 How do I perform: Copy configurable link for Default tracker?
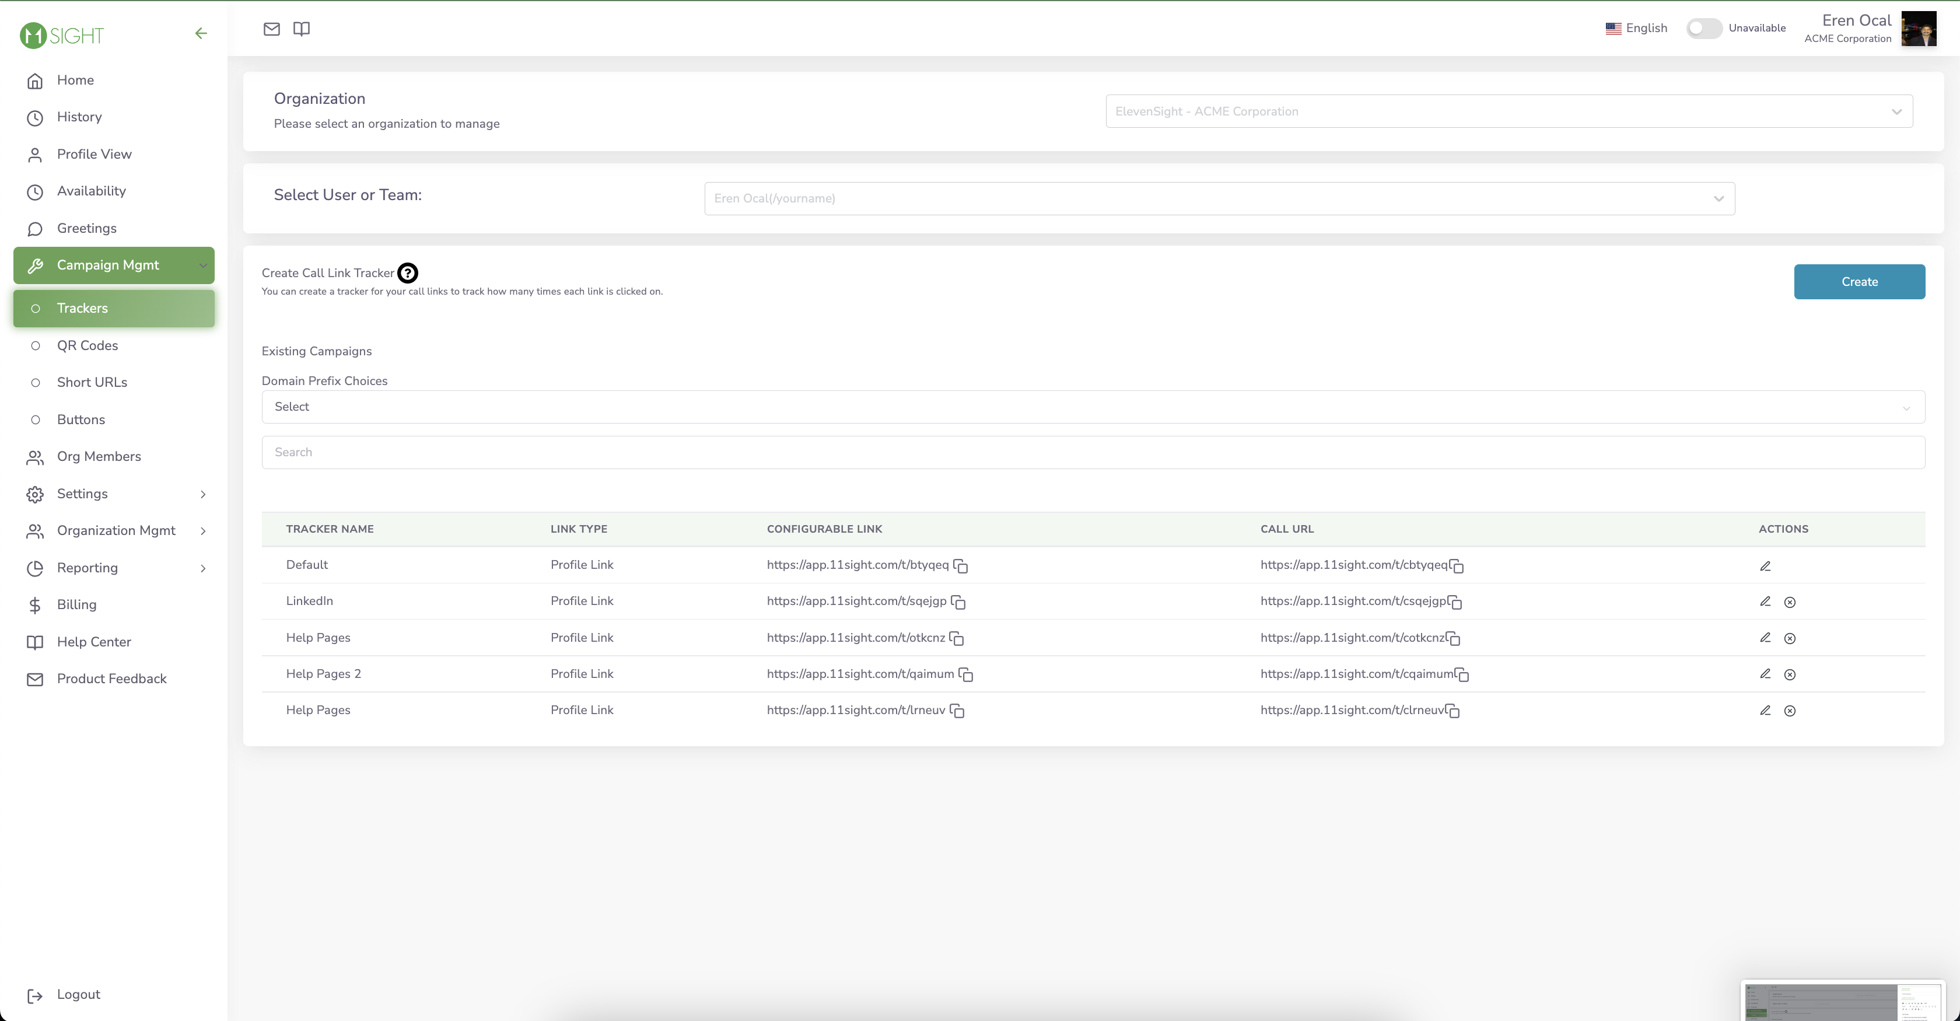tap(961, 566)
